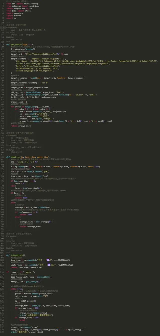The width and height of the screenshot is (160, 336).
Task: Click the '# -*- coding:UTF-8 -*-' comment
Action: coord(19,1)
